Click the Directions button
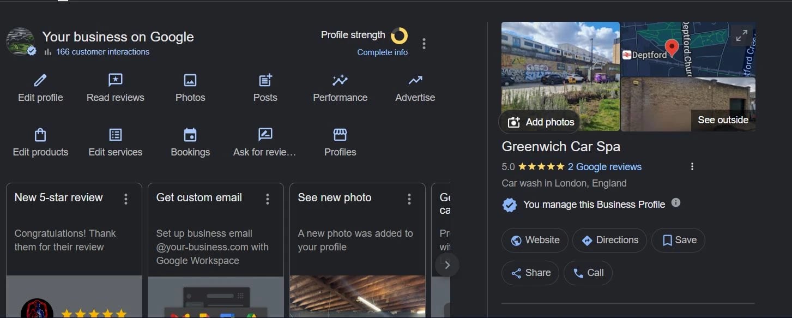 (x=609, y=240)
